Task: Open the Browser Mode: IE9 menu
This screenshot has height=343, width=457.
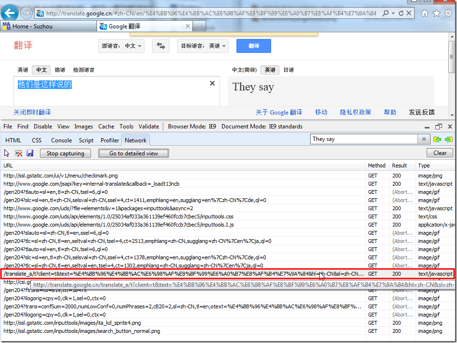Action: point(192,127)
